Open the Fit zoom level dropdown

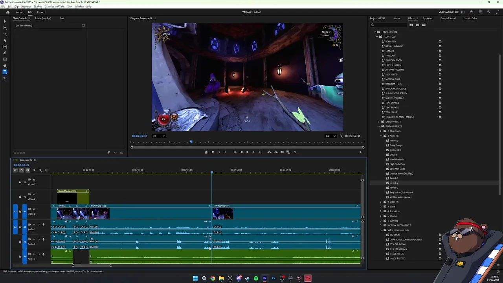click(x=159, y=136)
